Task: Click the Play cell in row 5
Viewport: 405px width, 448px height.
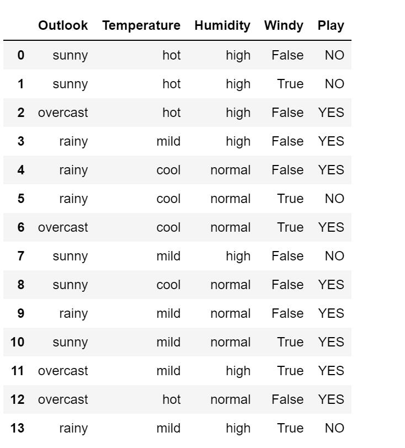Action: tap(334, 199)
